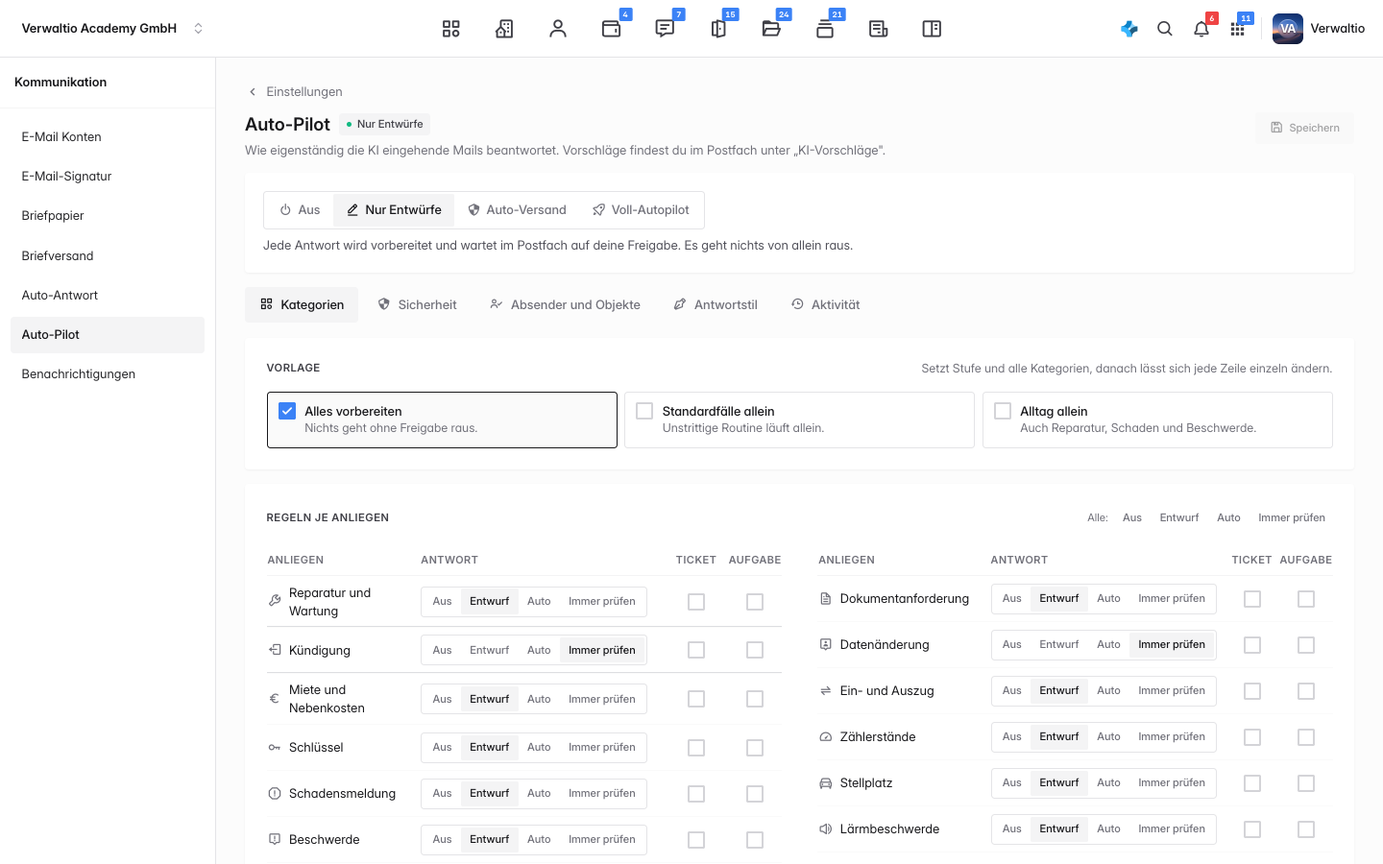The width and height of the screenshot is (1383, 864).
Task: Open the buildings icon in top bar
Action: click(504, 29)
